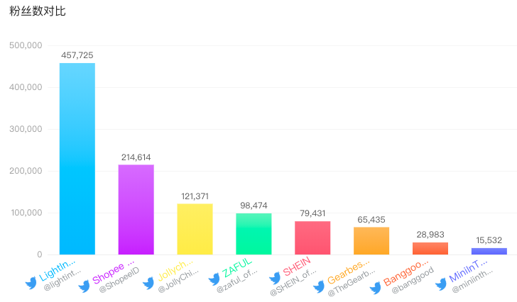Viewport: 517px width, 302px height.
Task: Click the Twitter icon beside Banggood label
Action: click(376, 287)
